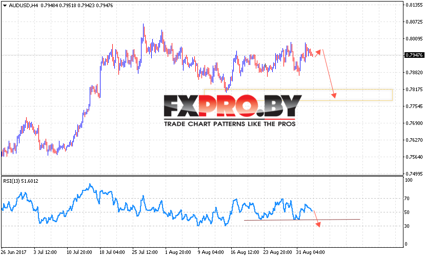Select price scale value 0.80095
Screen dimensions: 425x258
coord(414,39)
